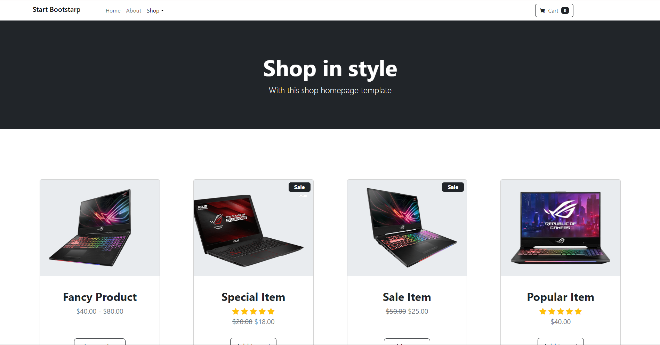
Task: Click the cart item count badge
Action: (x=565, y=11)
